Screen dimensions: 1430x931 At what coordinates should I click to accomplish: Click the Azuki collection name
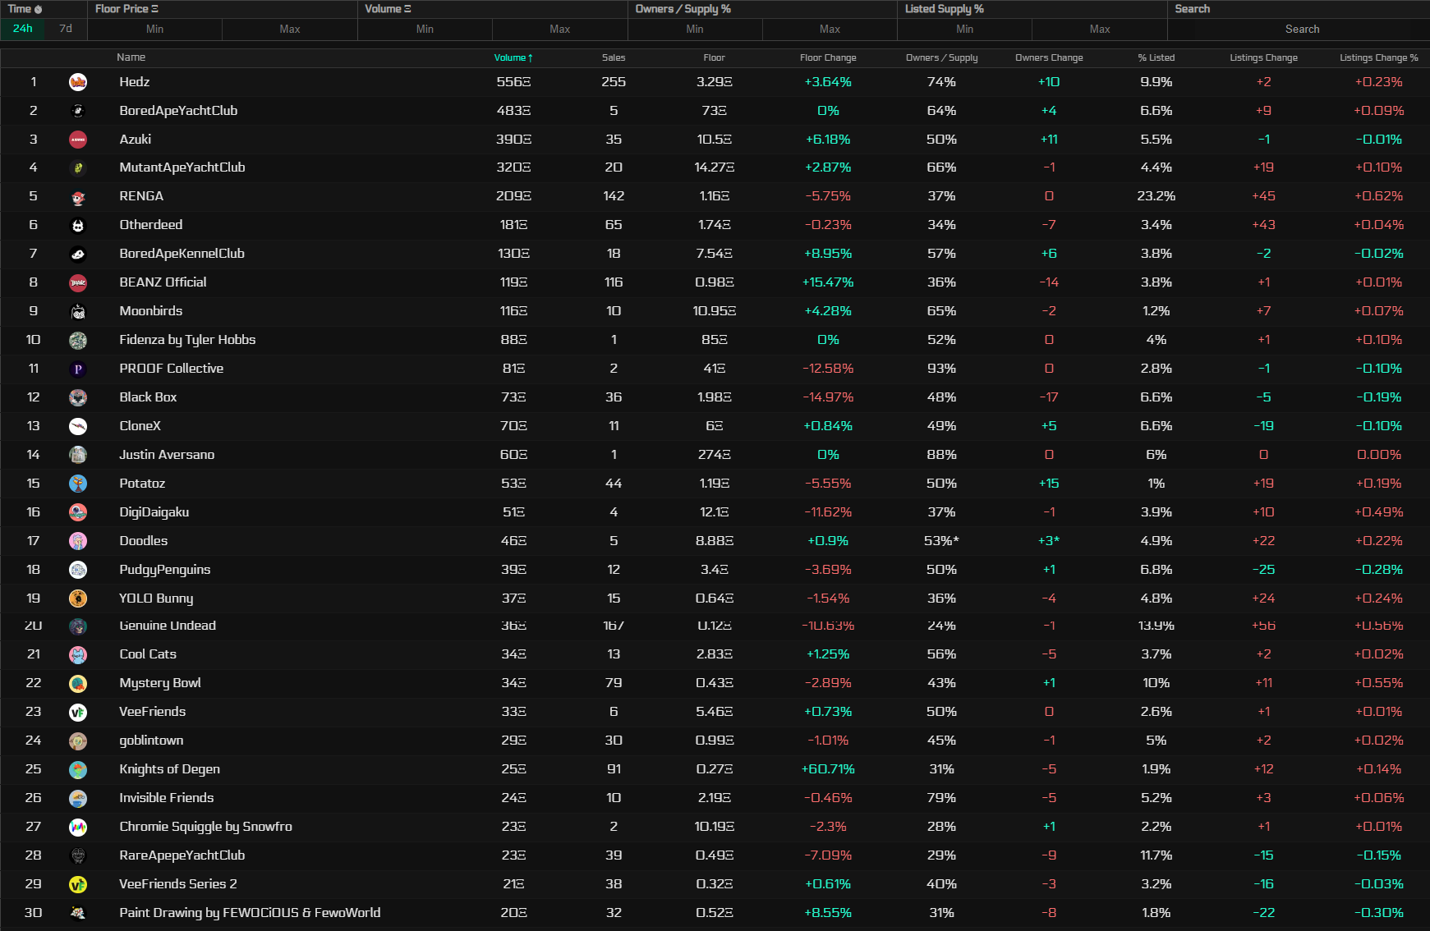tap(136, 140)
